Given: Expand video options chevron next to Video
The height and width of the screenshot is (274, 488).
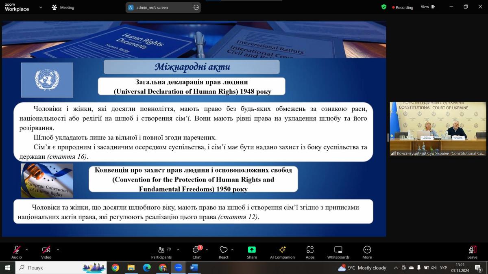Looking at the screenshot, I should coord(58,250).
